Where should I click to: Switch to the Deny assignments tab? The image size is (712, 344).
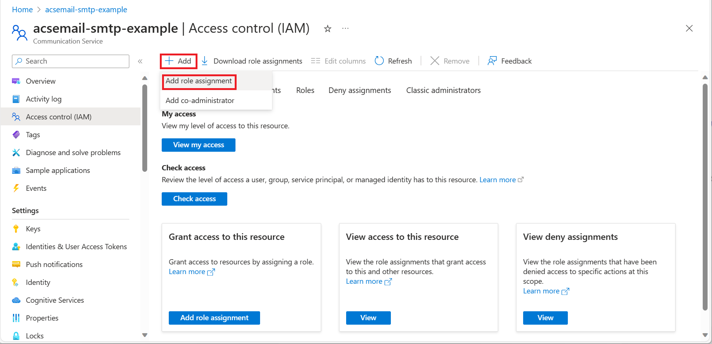coord(360,90)
